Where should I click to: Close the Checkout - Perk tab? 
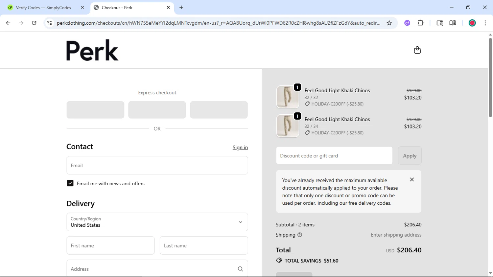coord(168,8)
